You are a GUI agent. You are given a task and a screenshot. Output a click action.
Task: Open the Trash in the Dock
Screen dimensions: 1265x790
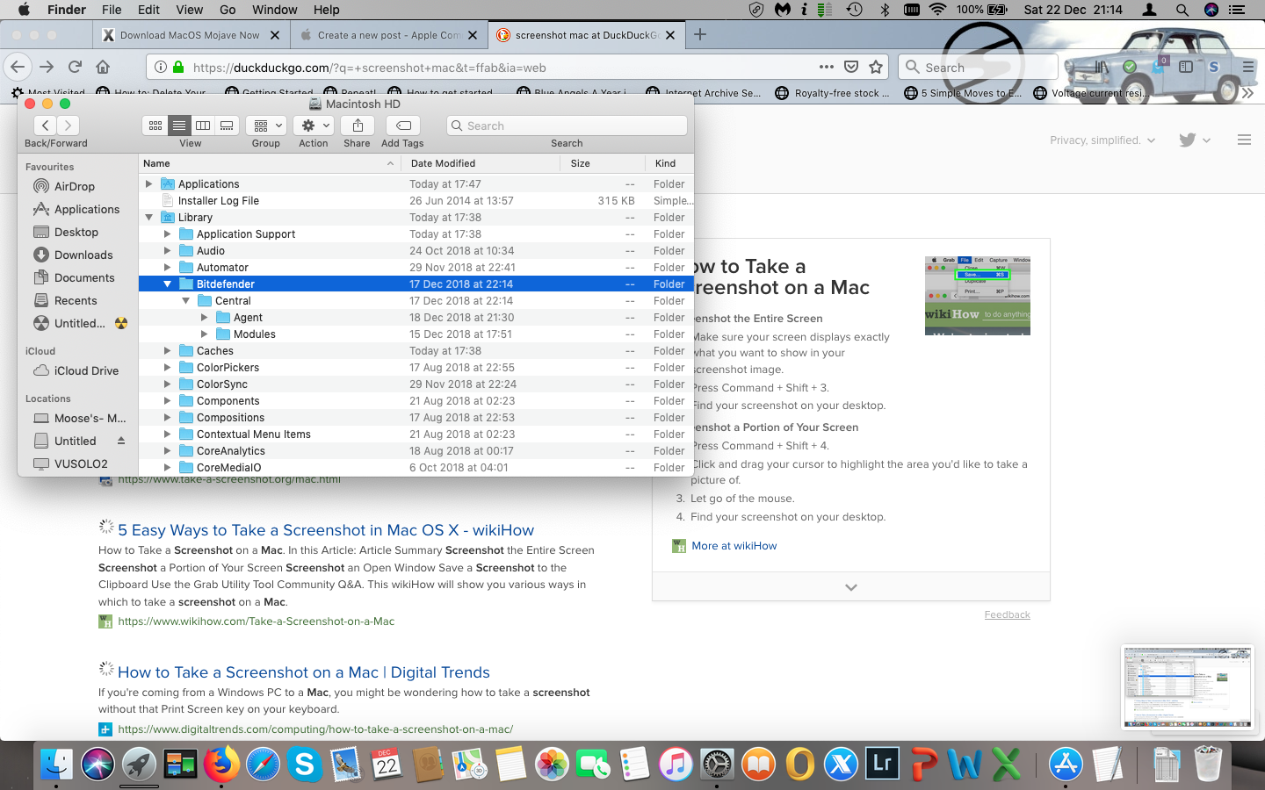click(x=1208, y=765)
